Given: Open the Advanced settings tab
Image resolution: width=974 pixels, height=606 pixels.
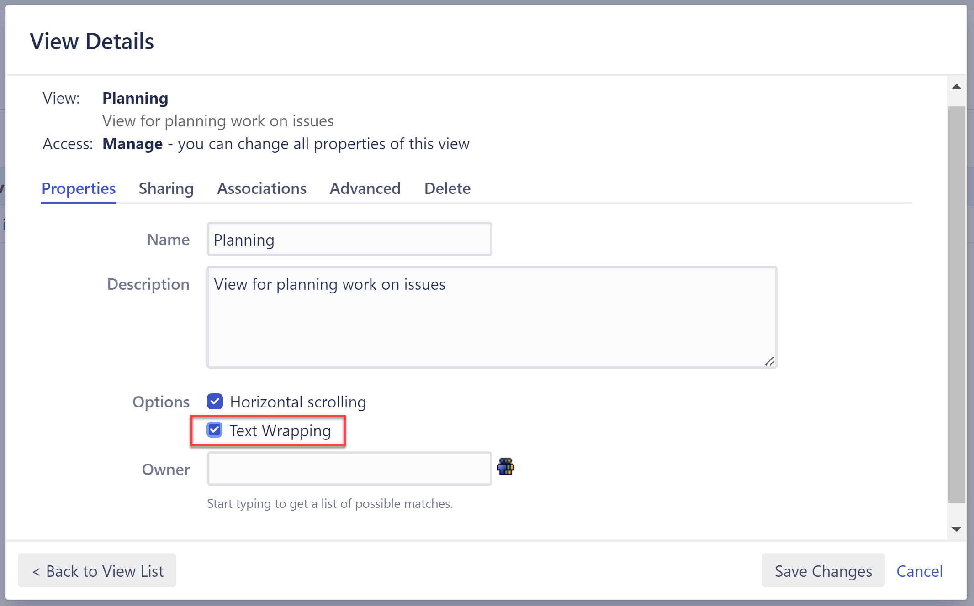Looking at the screenshot, I should pos(365,188).
